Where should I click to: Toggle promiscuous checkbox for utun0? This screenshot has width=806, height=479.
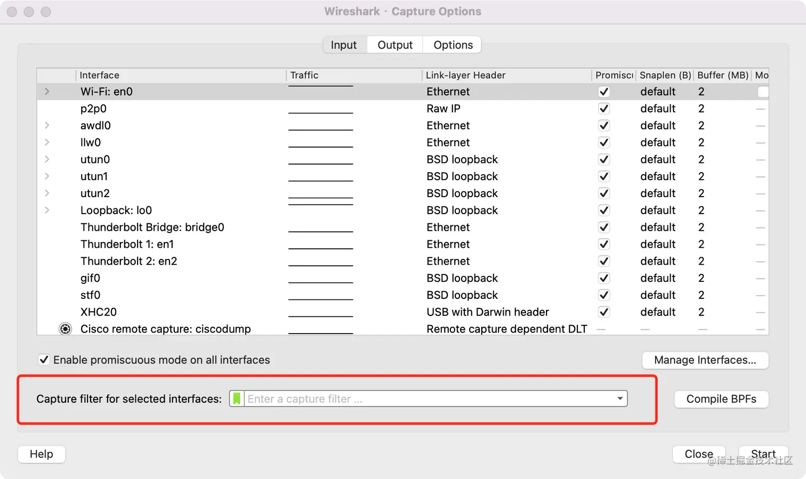[603, 159]
